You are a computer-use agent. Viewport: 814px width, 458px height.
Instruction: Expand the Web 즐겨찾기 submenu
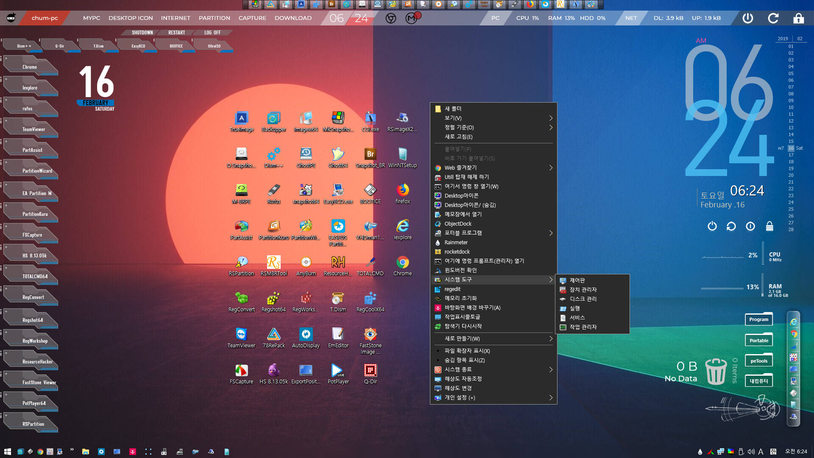point(493,168)
